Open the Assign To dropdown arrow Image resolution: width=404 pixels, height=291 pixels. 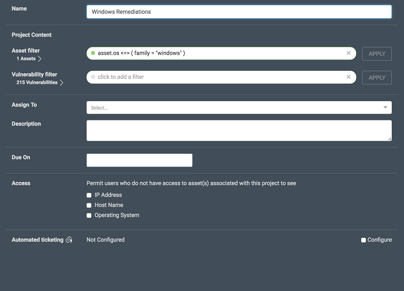coord(385,108)
